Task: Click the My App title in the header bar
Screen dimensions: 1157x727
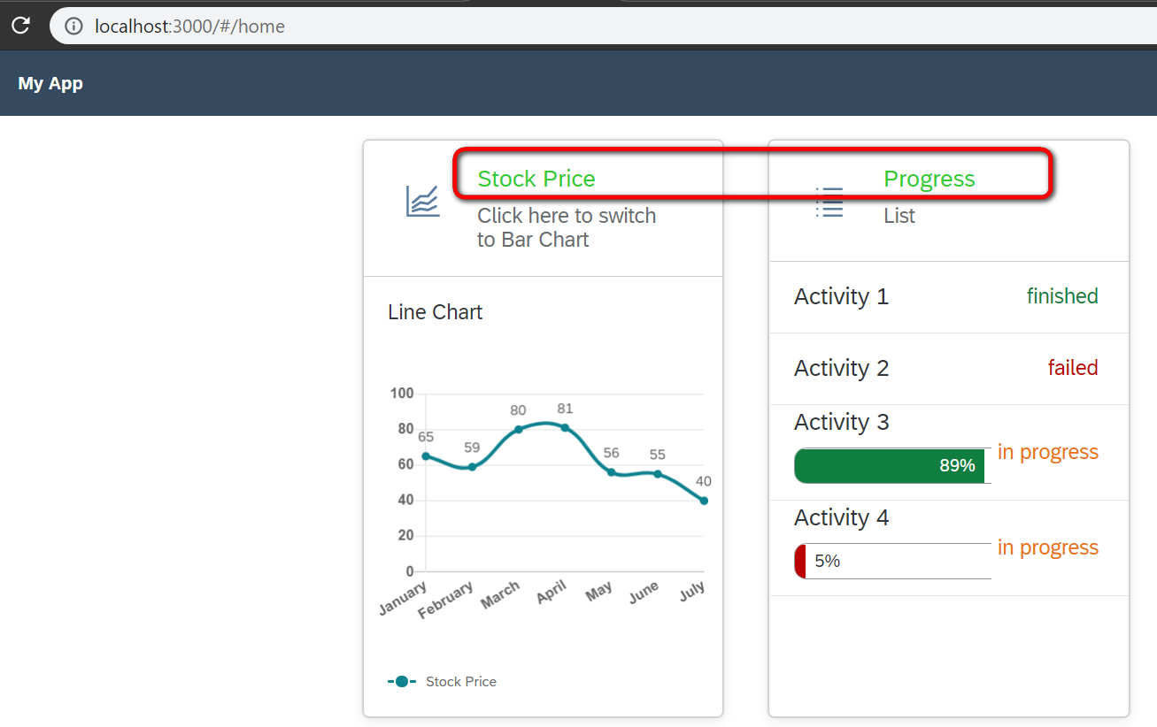Action: click(x=50, y=83)
